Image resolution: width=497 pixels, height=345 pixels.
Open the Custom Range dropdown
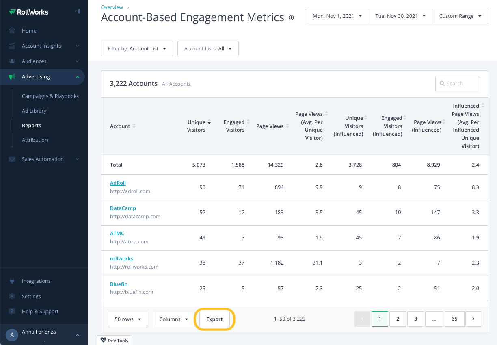(460, 16)
